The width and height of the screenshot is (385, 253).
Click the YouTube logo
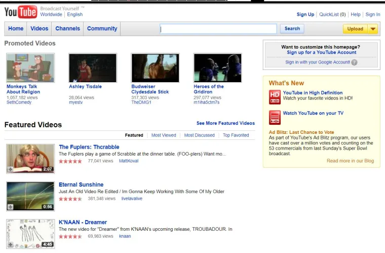20,12
